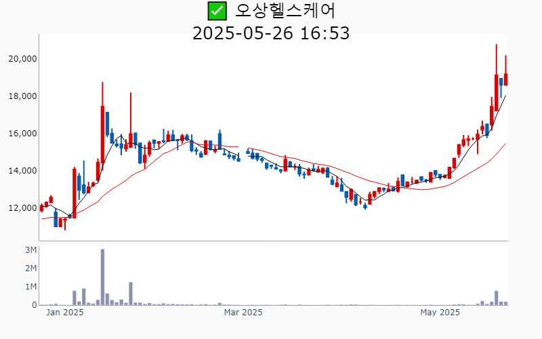Click the largest May volume bar
The image size is (542, 339).
[497, 298]
